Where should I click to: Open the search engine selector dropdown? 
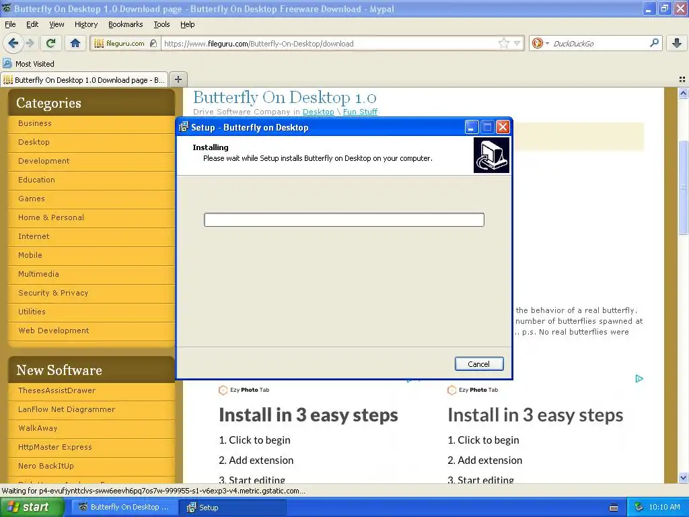[x=547, y=43]
